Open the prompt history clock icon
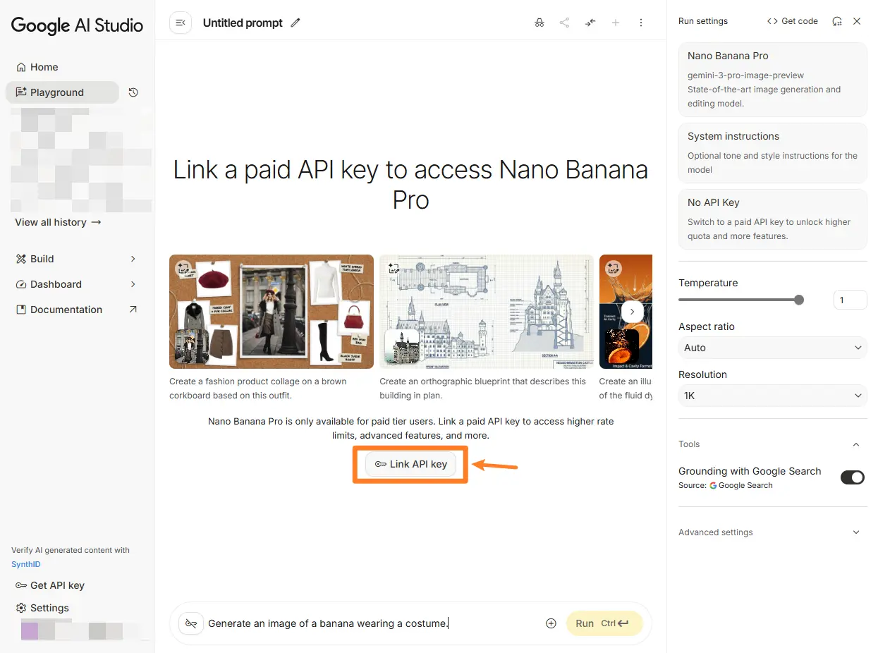Viewport: 878px width, 653px height. (x=133, y=92)
